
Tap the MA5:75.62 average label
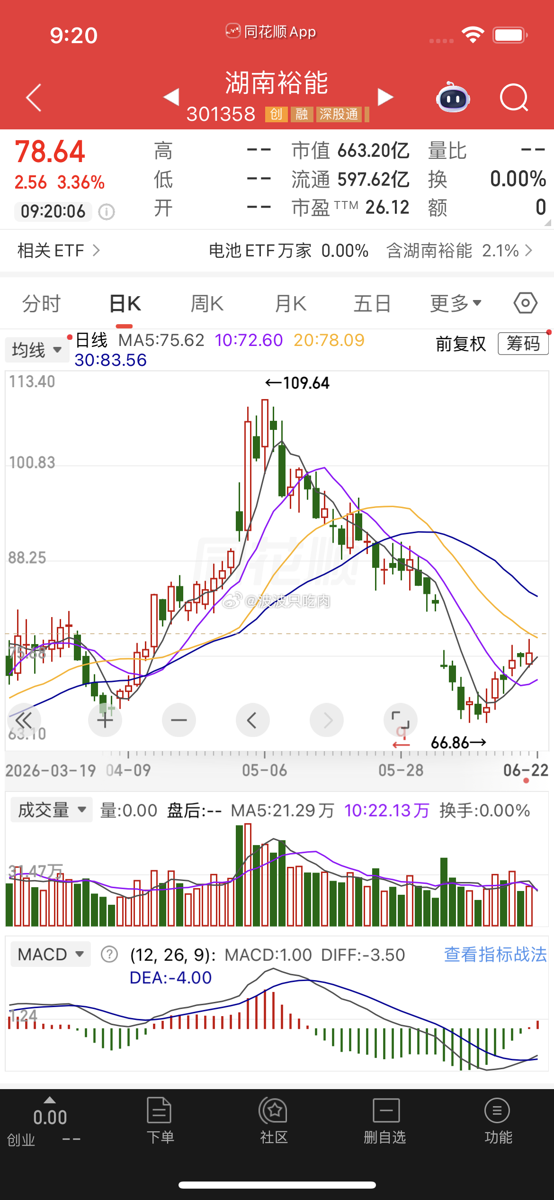(161, 340)
